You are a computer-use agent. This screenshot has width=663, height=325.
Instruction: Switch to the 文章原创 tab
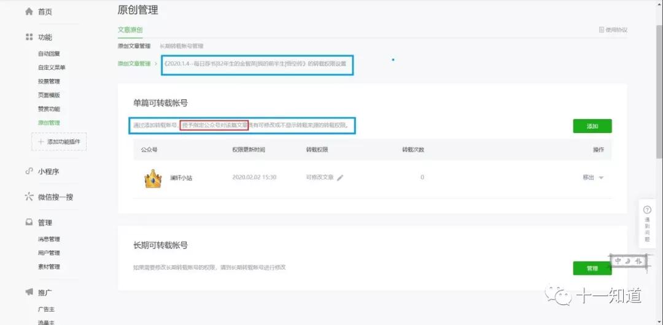click(130, 30)
